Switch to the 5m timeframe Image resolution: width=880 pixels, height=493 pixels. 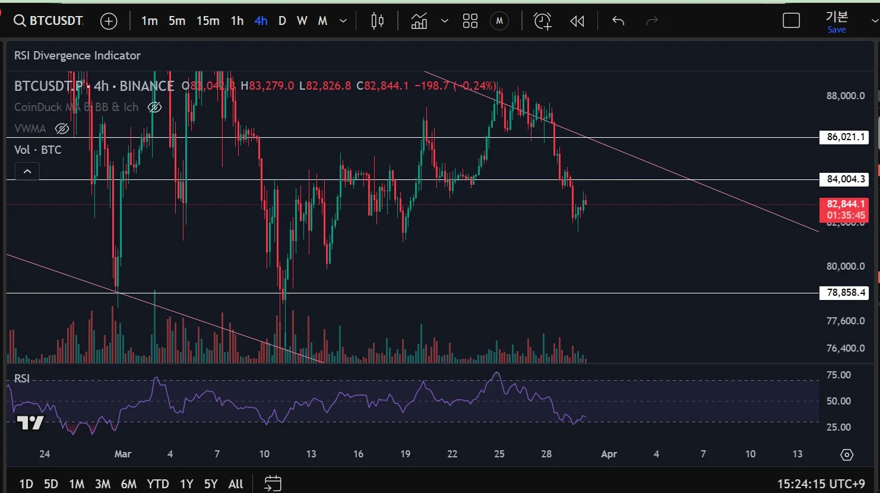[x=177, y=21]
